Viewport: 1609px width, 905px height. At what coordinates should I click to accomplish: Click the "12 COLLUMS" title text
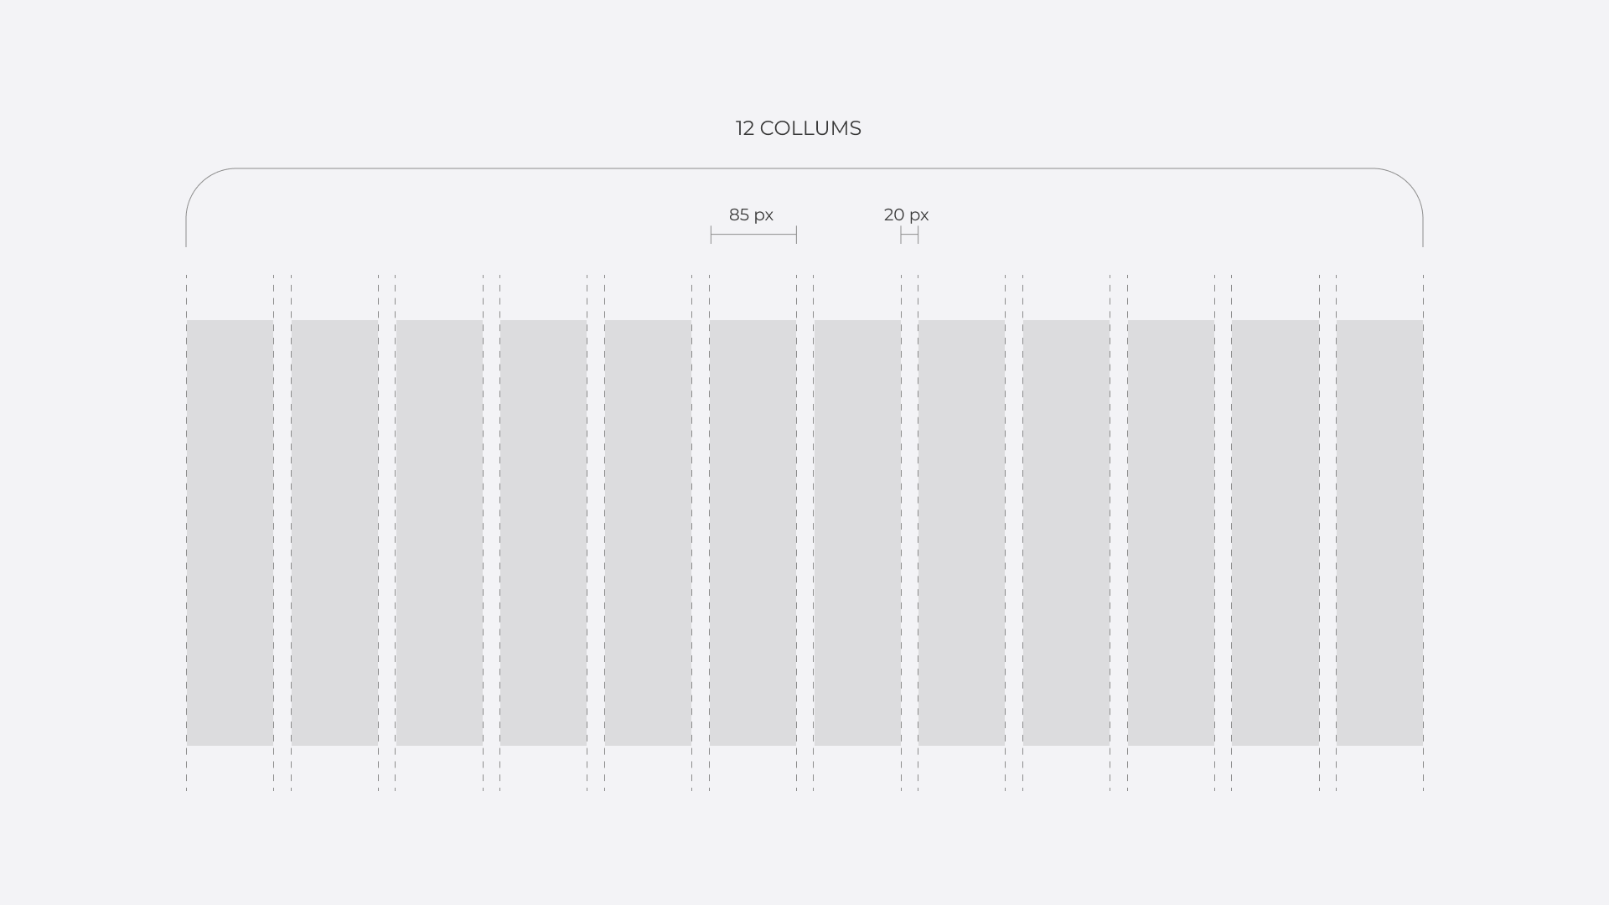click(798, 128)
